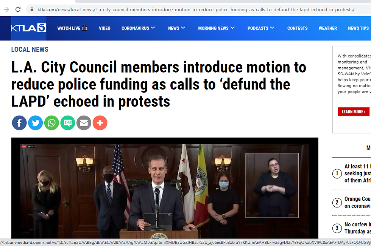Open the Local News category link
This screenshot has height=246, width=371.
[30, 50]
